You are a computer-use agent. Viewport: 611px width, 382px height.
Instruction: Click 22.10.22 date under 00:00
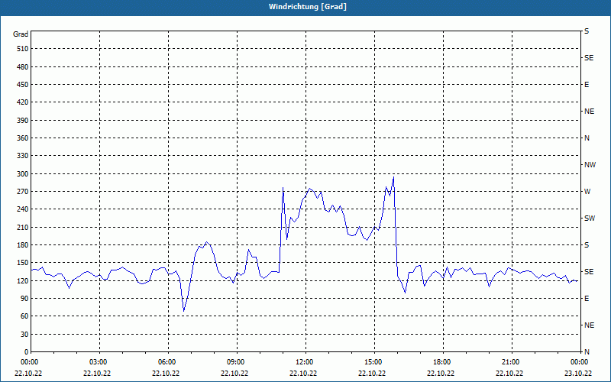[x=28, y=374]
